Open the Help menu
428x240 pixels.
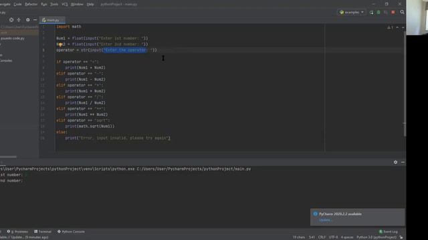tap(90, 5)
